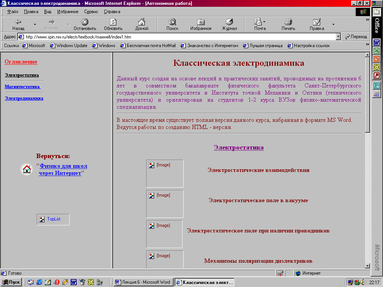The image size is (383, 287).
Task: Stop loading with Остановить
Action: pyautogui.click(x=85, y=24)
